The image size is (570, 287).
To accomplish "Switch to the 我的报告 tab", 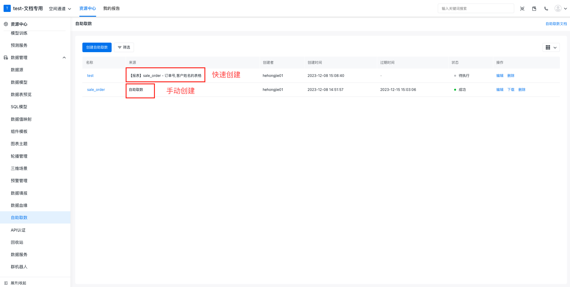I will coord(112,8).
